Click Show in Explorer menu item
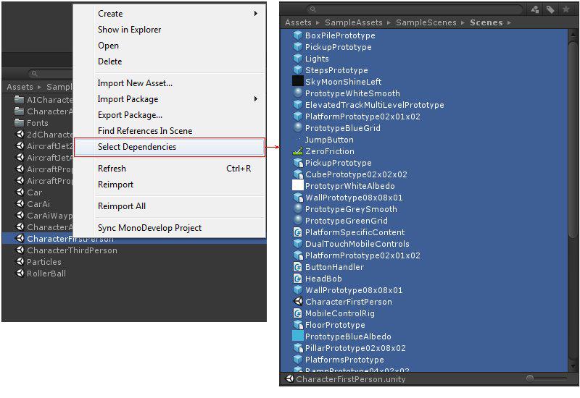The height and width of the screenshot is (398, 580). (x=130, y=30)
